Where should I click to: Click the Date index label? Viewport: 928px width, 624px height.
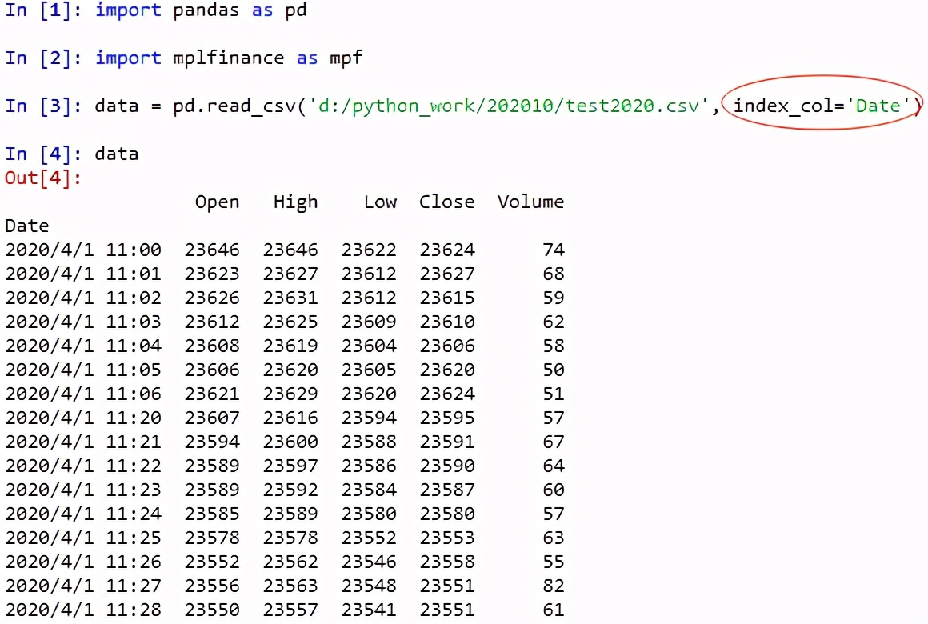26,226
